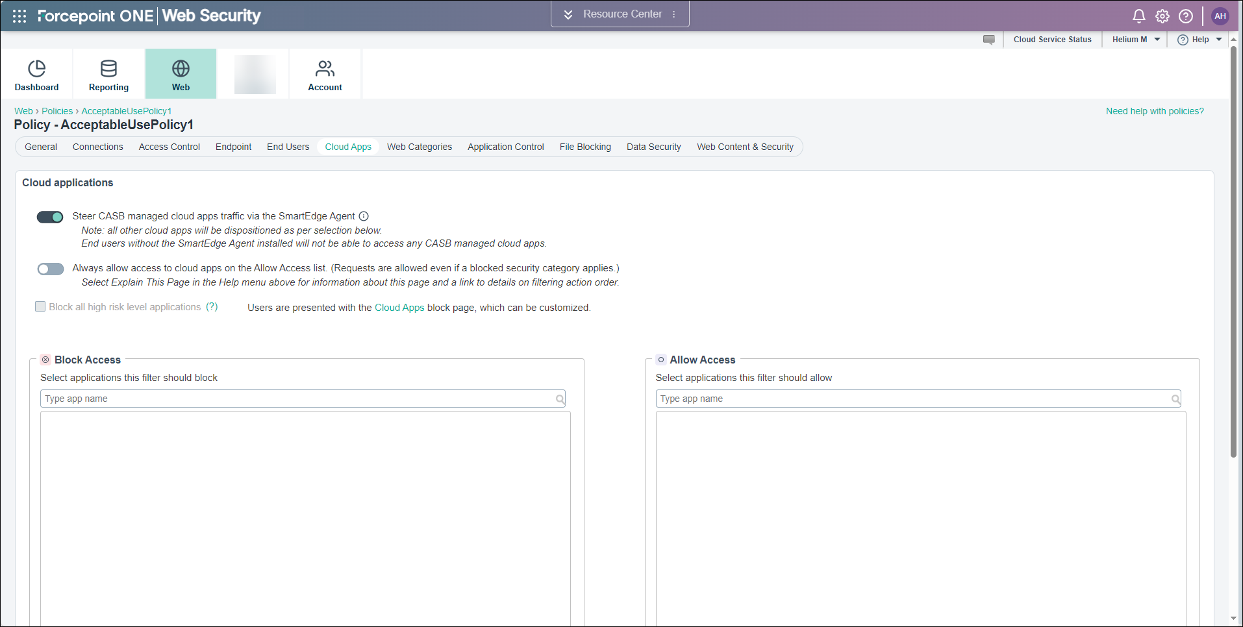Viewport: 1243px width, 627px height.
Task: Open the Access Control tab
Action: pos(169,147)
